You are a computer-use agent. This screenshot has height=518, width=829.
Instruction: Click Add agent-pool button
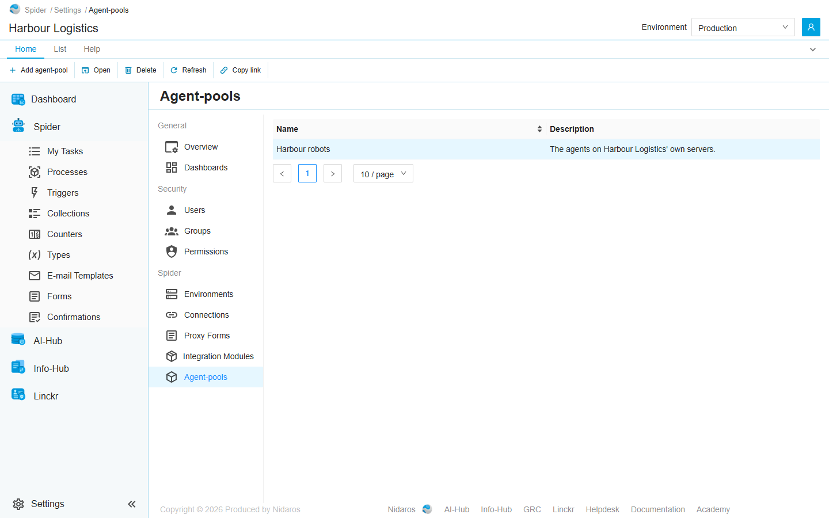click(39, 70)
